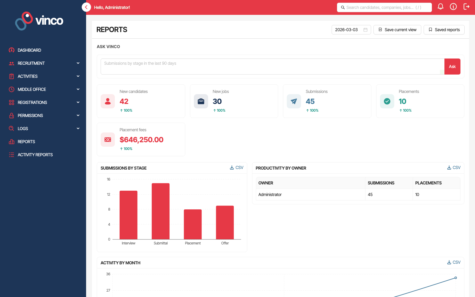Click the New candidates person icon

click(x=108, y=101)
